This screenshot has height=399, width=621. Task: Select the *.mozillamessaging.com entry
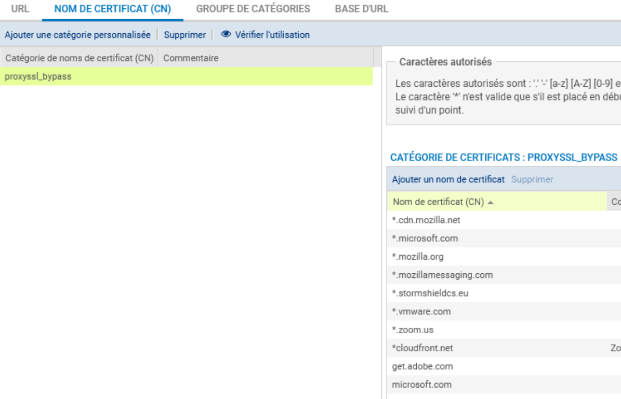point(442,275)
